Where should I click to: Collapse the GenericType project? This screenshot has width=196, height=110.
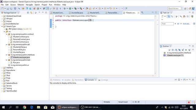pos(2,26)
